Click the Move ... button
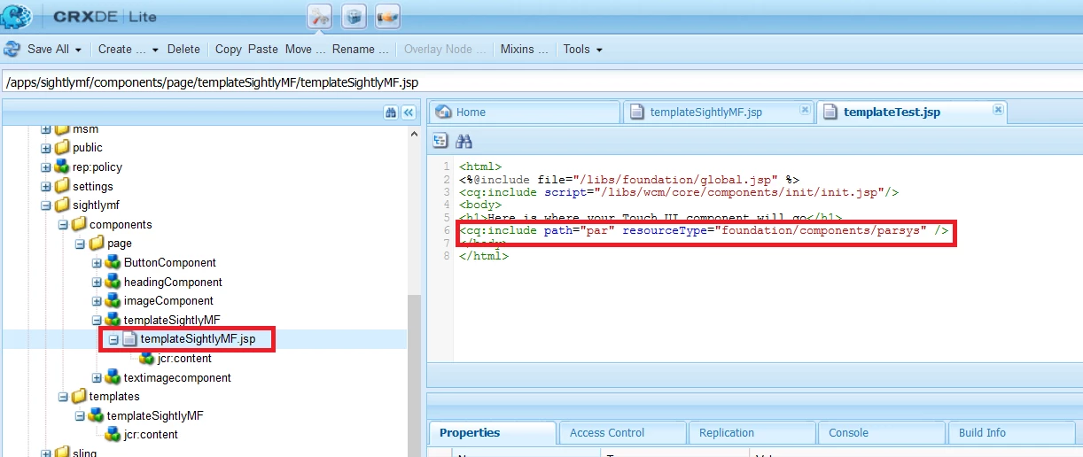Image resolution: width=1083 pixels, height=457 pixels. coord(305,50)
